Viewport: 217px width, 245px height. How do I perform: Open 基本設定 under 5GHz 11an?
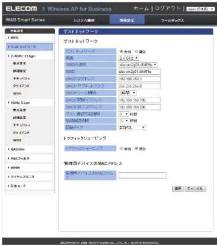click(x=20, y=110)
